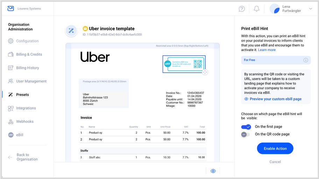
Task: Click the Customer No. value 9898787367
Action: click(x=195, y=102)
